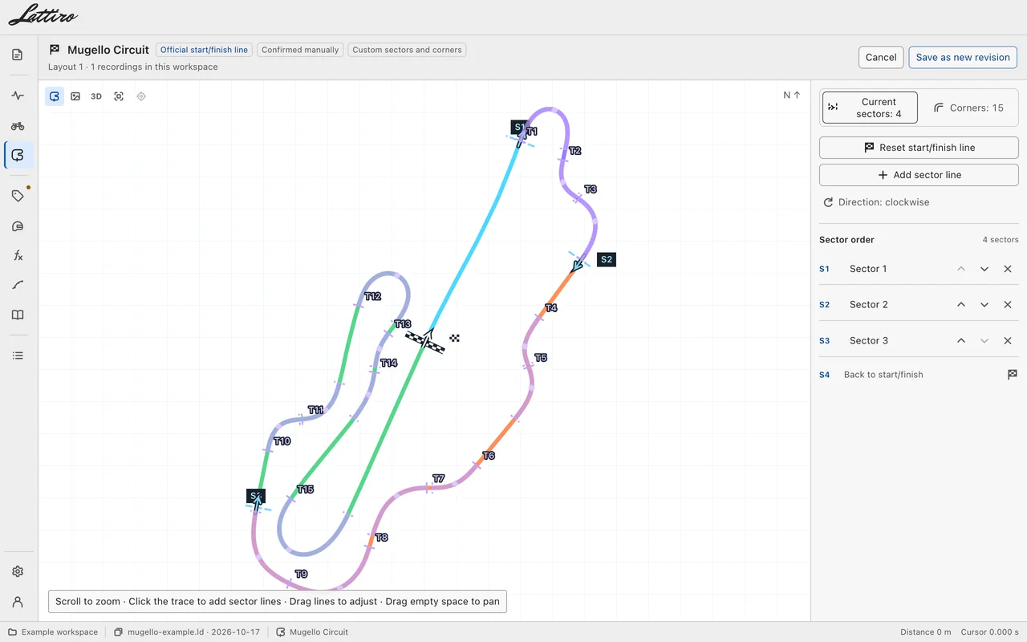Switch to the Corners: 15 tab
Image resolution: width=1027 pixels, height=642 pixels.
tap(968, 108)
